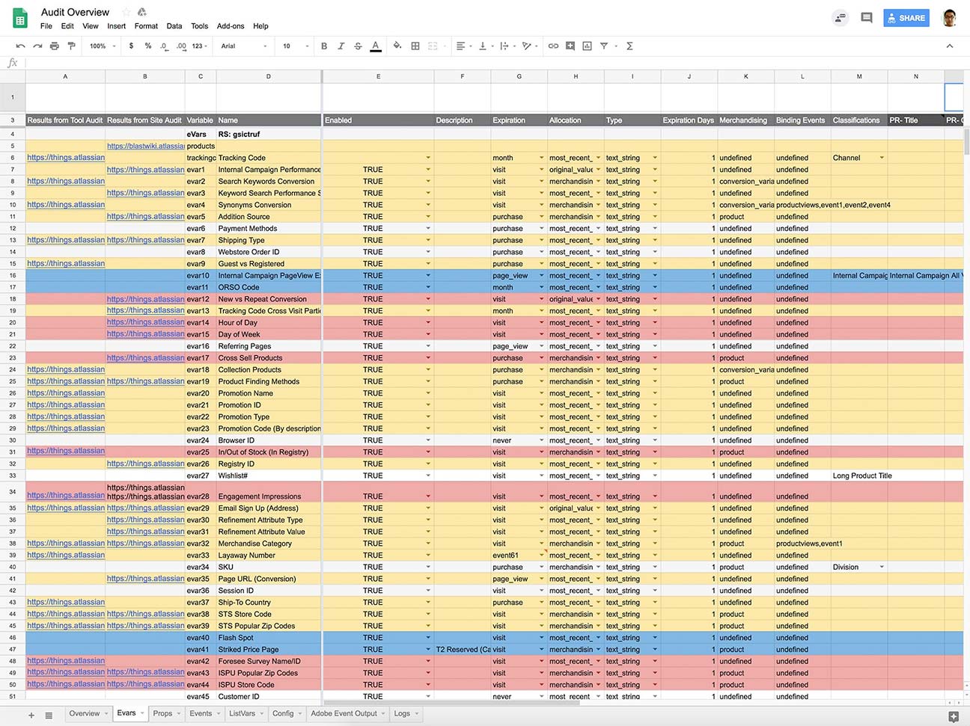Open text rotation options
This screenshot has width=970, height=726.
[x=529, y=46]
